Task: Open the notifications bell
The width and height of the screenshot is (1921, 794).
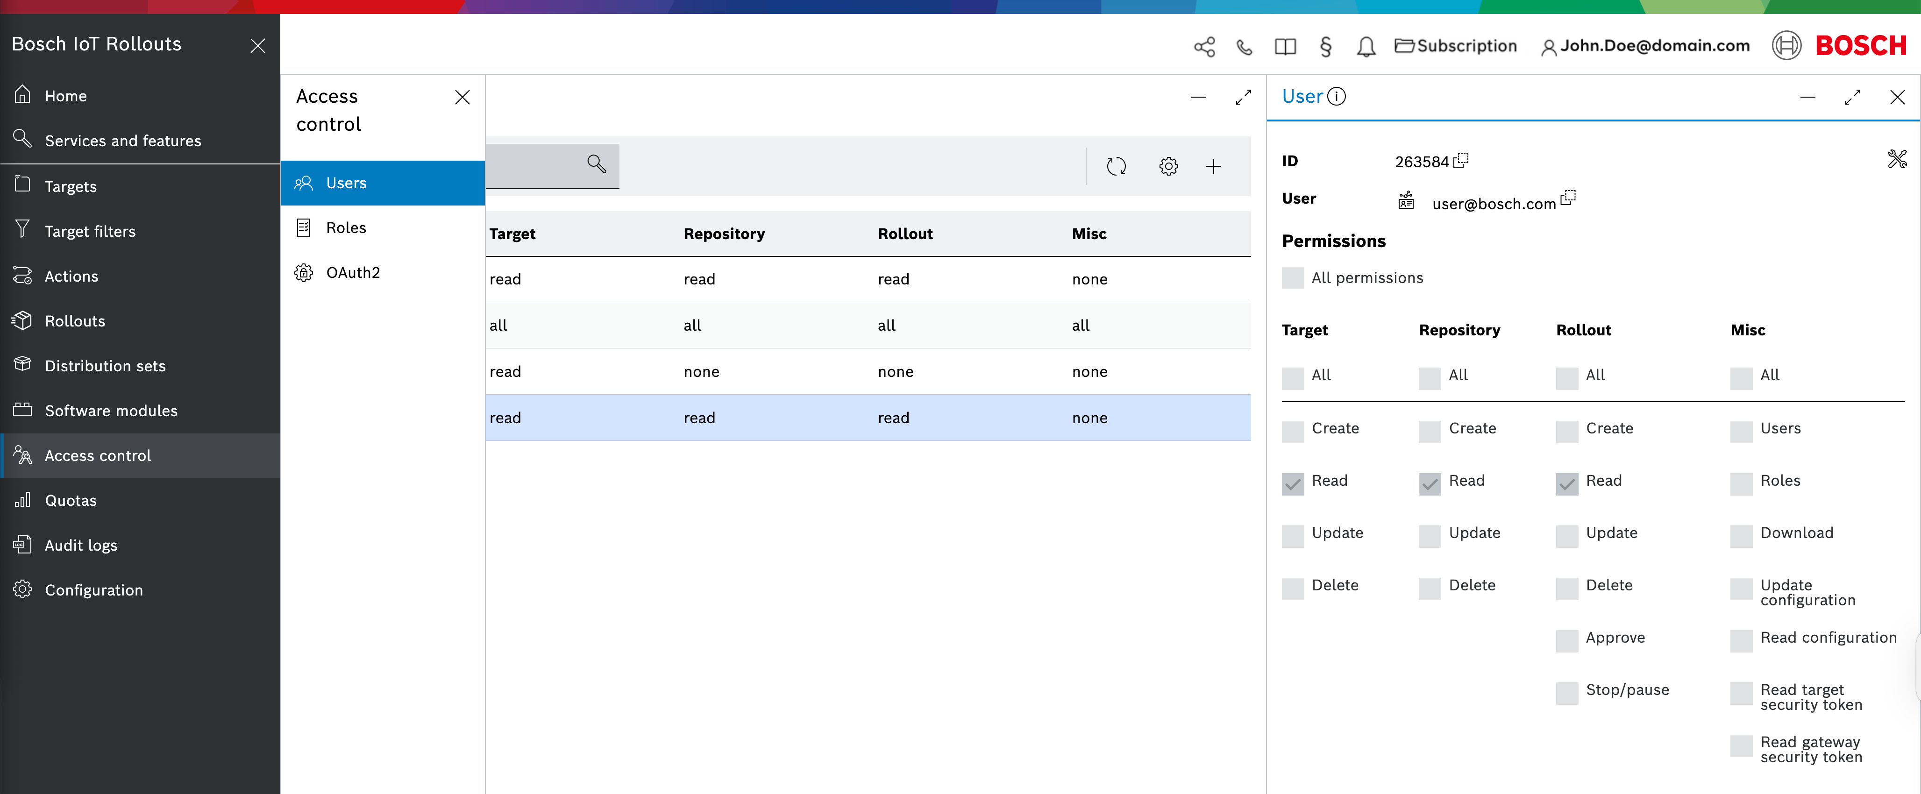Action: pos(1366,47)
